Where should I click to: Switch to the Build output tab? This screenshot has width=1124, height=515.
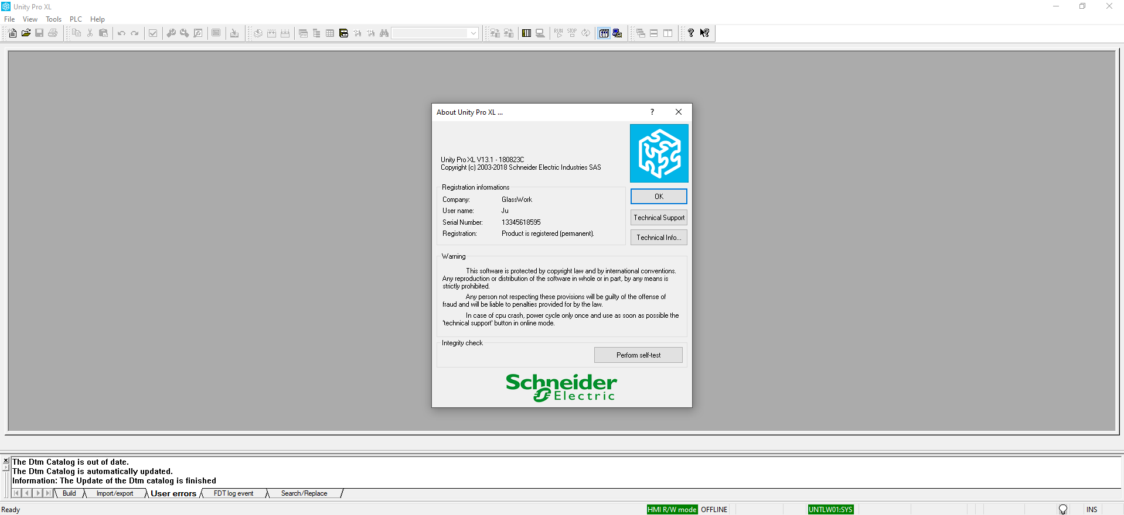[x=69, y=493]
